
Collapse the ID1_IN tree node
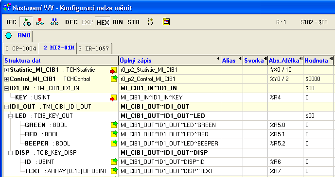pos(7,88)
